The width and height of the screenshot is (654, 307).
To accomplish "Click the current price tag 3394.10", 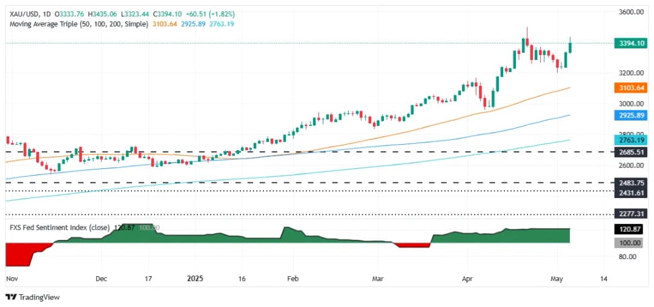I will pyautogui.click(x=629, y=44).
